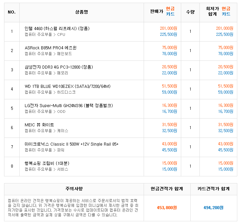The height and width of the screenshot is (224, 240).
Task: Click WD 1TB BLUE WD10EZEX product name
Action: point(68,86)
